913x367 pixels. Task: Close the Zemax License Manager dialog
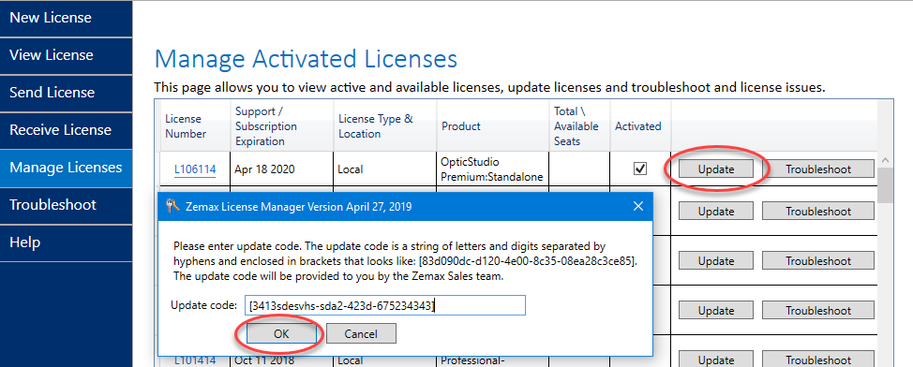tap(638, 206)
